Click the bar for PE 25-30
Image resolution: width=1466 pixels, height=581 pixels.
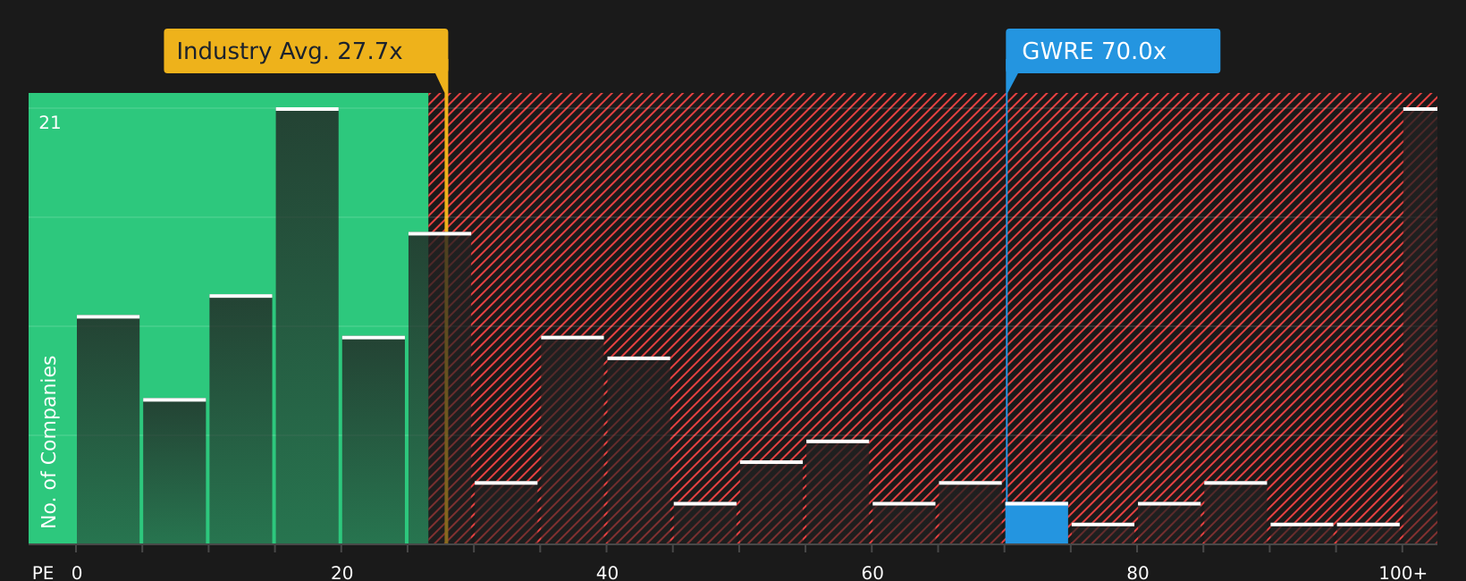pos(440,388)
